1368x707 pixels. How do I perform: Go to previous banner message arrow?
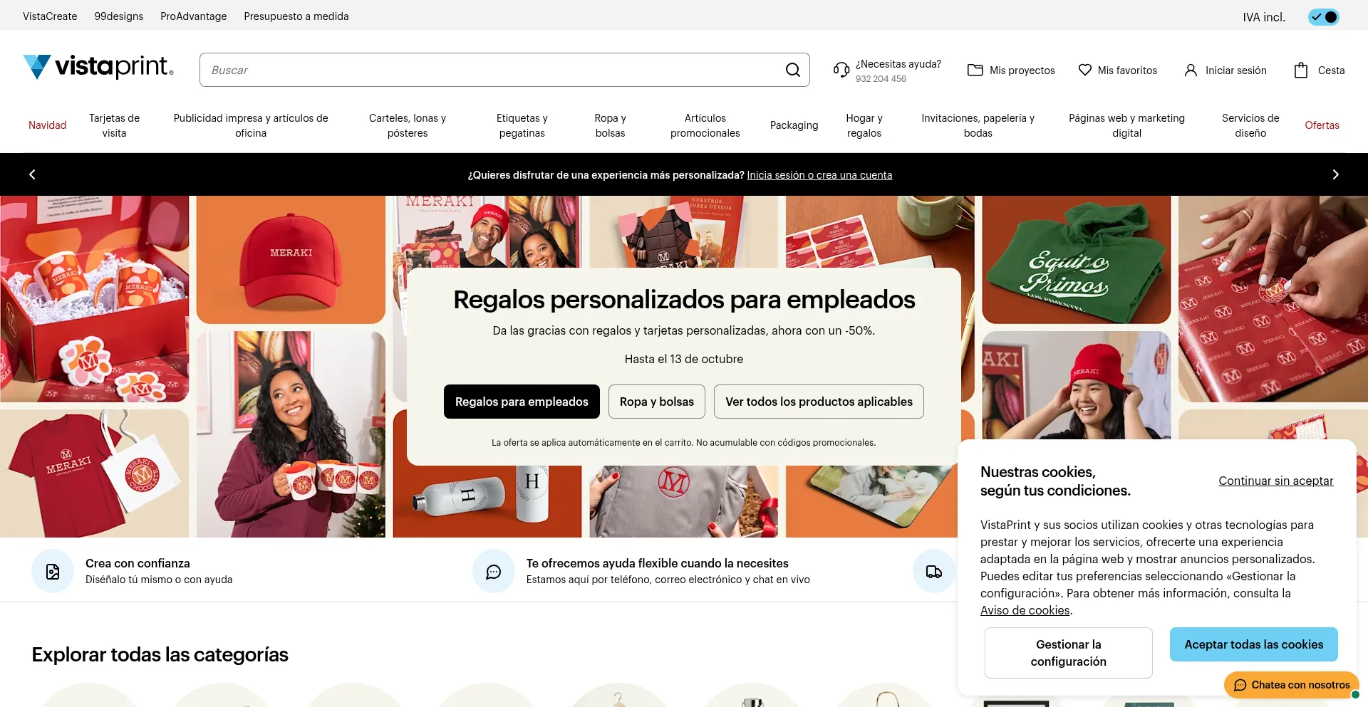click(32, 174)
